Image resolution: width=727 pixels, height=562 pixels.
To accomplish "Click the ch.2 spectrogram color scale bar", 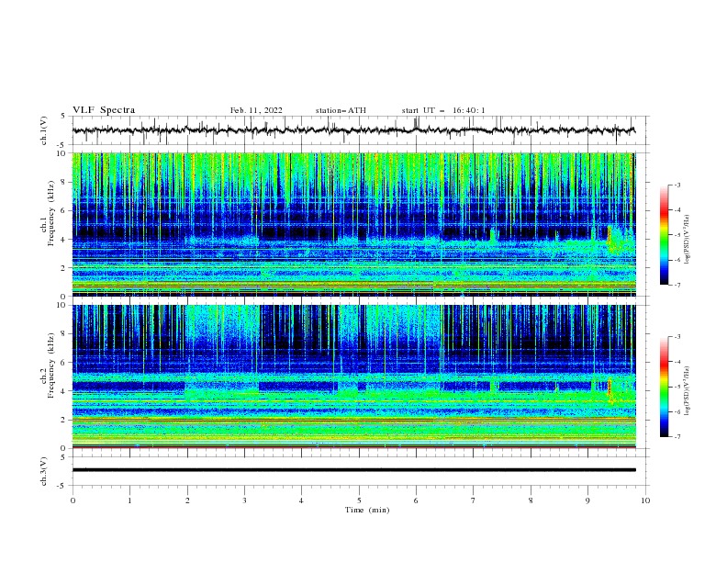I will click(x=664, y=387).
